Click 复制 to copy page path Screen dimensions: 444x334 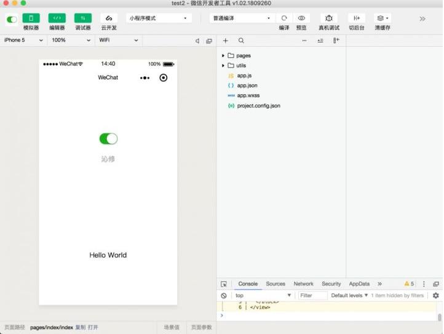point(80,327)
